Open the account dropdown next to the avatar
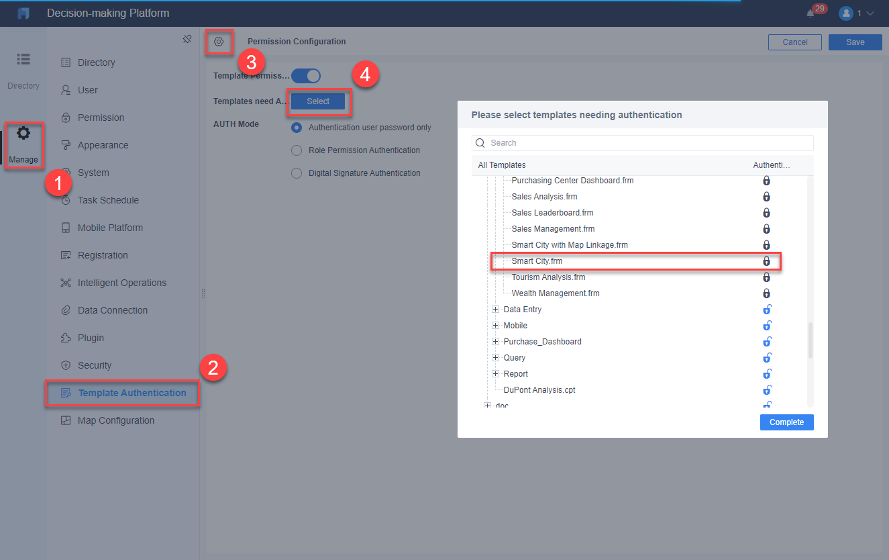This screenshot has height=560, width=889. [x=870, y=13]
